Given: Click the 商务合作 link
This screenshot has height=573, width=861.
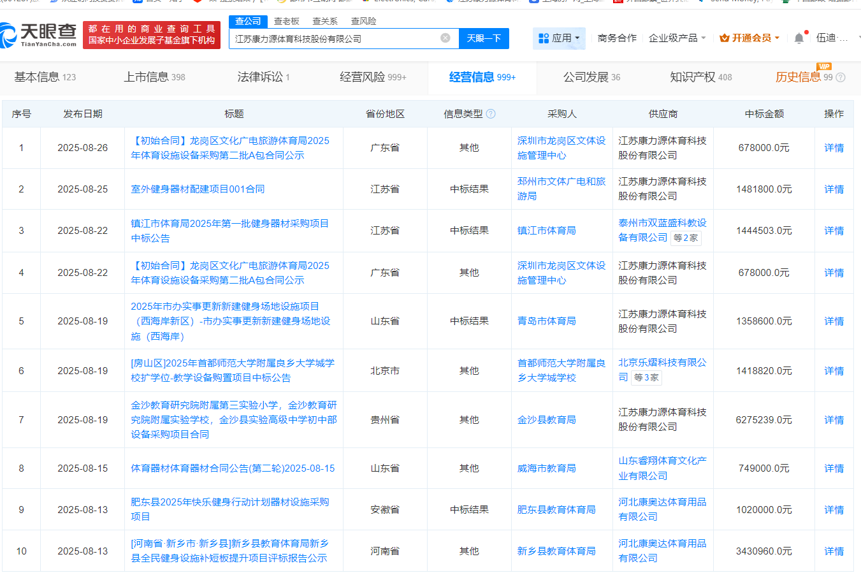Looking at the screenshot, I should tap(617, 38).
